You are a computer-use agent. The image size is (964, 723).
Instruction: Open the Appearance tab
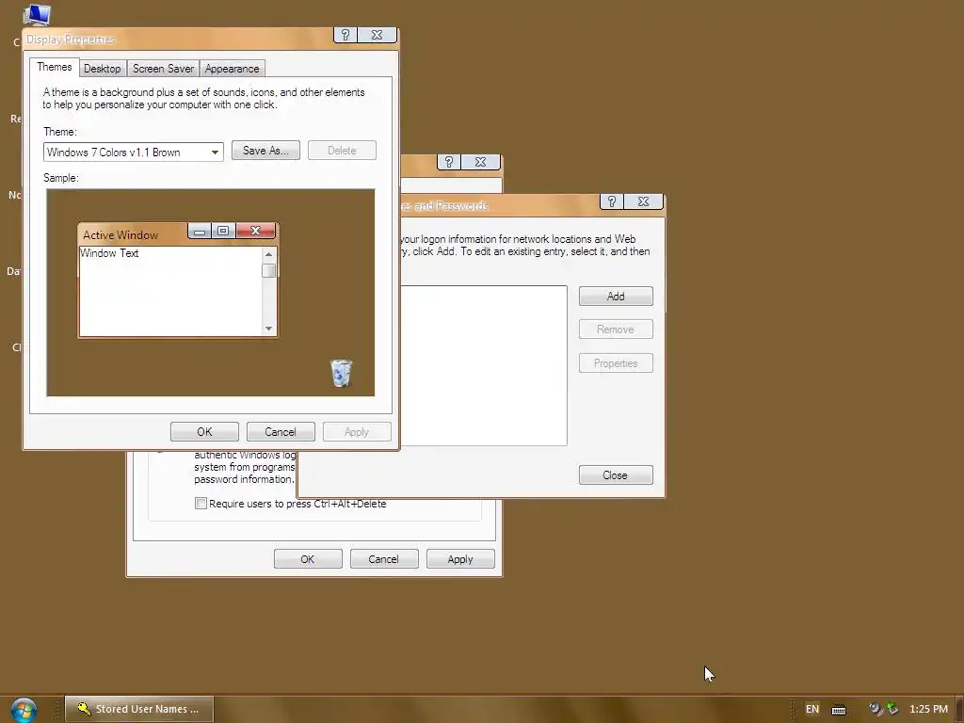tap(232, 68)
